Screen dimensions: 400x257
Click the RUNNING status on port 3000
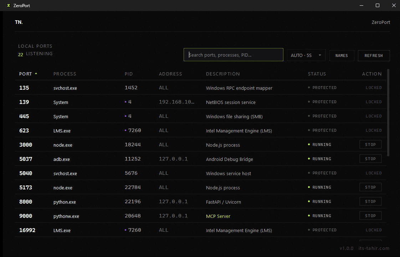coord(319,145)
